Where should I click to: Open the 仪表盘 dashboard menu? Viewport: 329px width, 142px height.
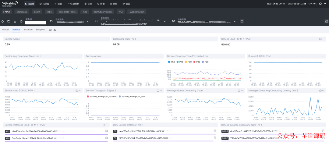pyautogui.click(x=29, y=4)
